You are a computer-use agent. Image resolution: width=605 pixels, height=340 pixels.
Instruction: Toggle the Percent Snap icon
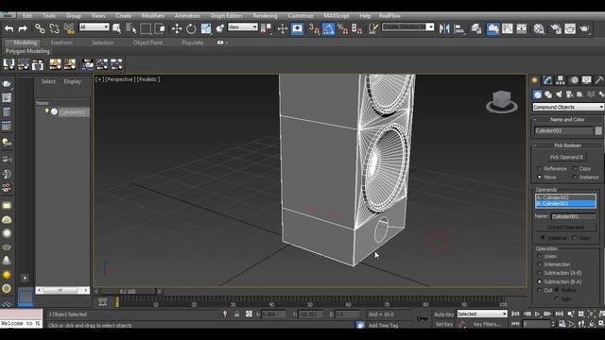tap(342, 28)
